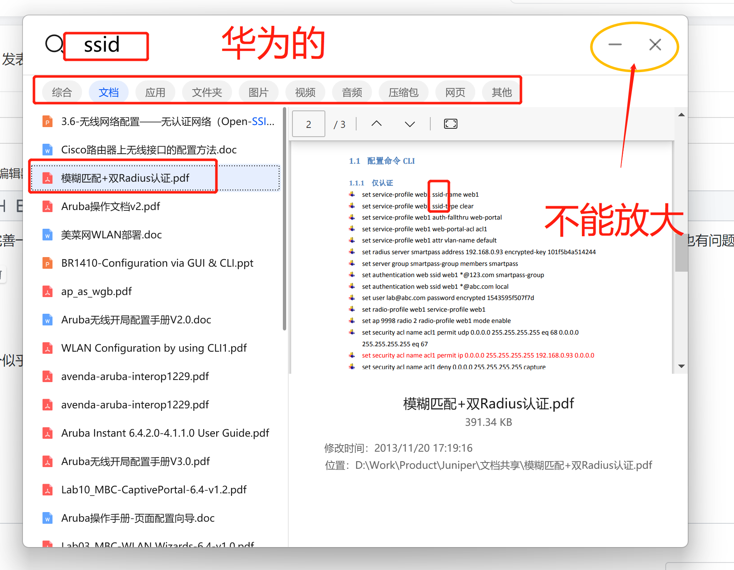The width and height of the screenshot is (734, 570).
Task: Select Lab10_MBC-CaptivePortal-6.4-v1.2.pdf in the results
Action: tap(156, 490)
